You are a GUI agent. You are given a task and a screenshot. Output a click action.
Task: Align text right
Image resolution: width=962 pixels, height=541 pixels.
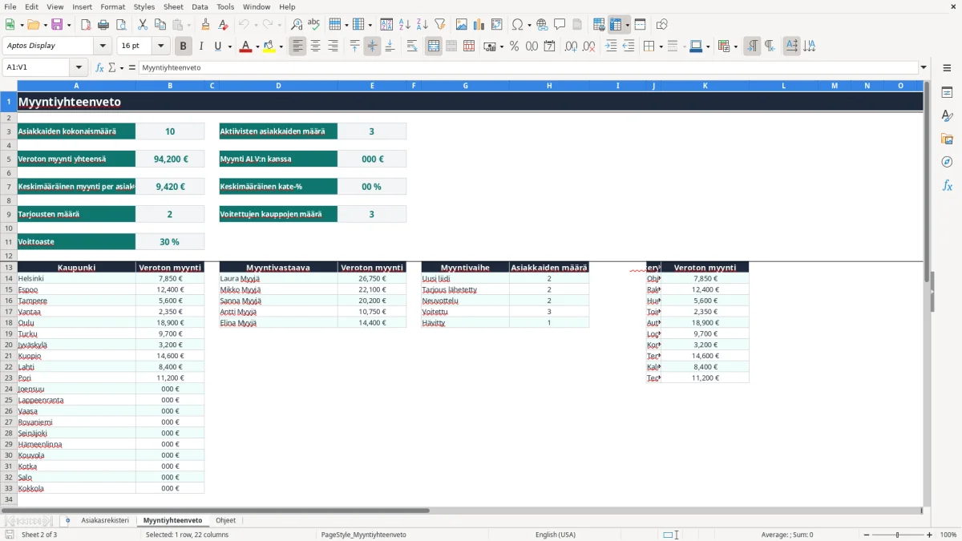(x=333, y=46)
